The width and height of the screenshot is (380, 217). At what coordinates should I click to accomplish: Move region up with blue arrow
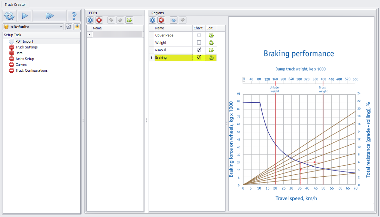pyautogui.click(x=174, y=20)
